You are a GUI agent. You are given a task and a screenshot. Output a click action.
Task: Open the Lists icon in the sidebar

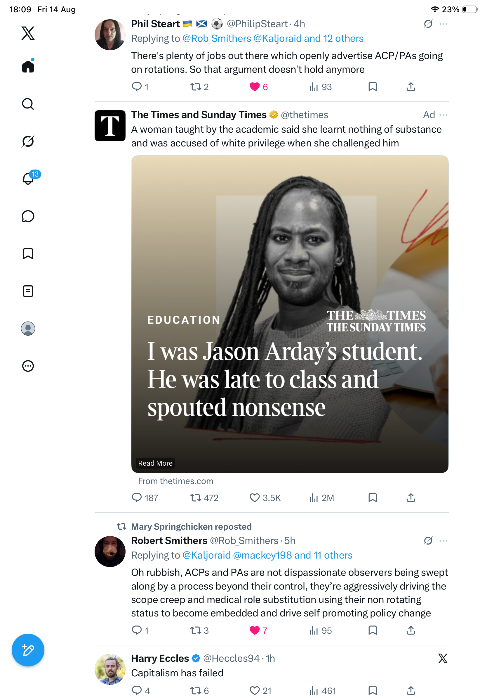(28, 291)
